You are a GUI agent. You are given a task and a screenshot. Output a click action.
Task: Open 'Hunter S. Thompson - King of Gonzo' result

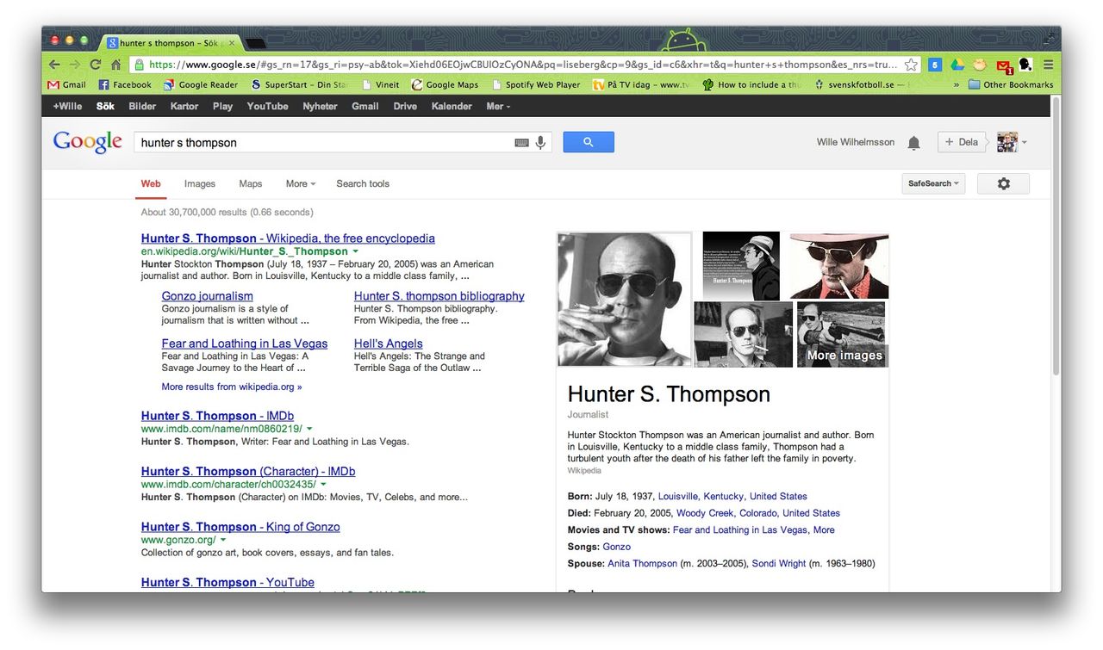(x=240, y=527)
